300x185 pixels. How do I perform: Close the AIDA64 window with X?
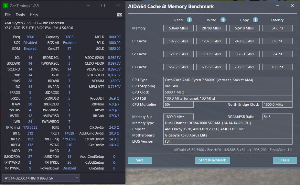(292, 5)
